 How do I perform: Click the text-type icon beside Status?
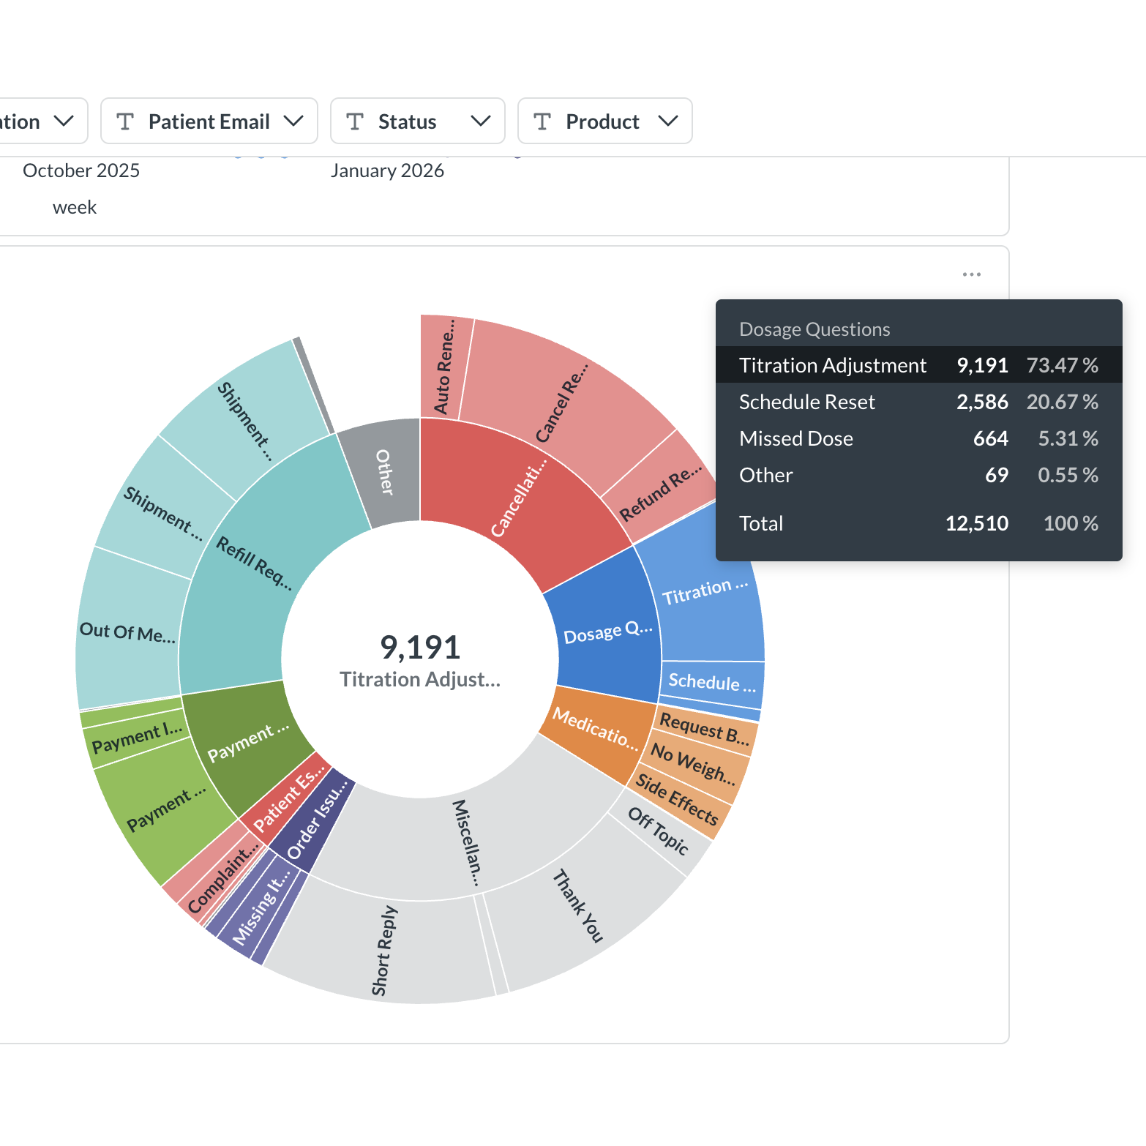coord(355,121)
